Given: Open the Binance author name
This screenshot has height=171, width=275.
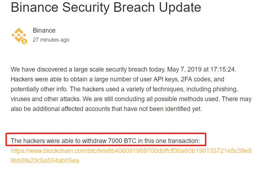Looking at the screenshot, I should (44, 30).
